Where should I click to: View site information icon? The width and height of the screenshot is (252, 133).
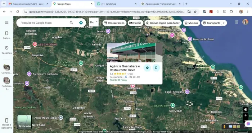(26, 12)
